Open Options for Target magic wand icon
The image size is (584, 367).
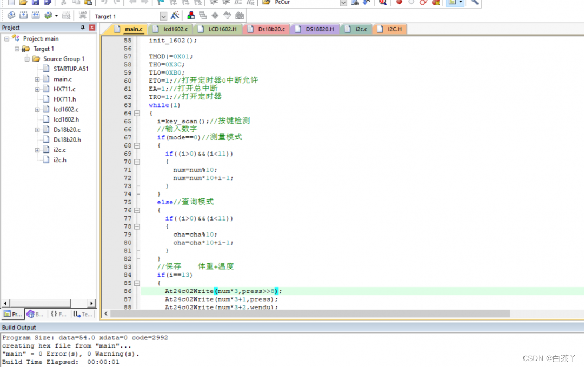(x=175, y=16)
